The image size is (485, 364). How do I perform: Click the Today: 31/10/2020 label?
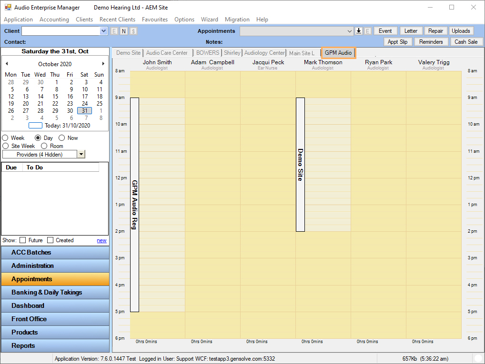pos(68,126)
